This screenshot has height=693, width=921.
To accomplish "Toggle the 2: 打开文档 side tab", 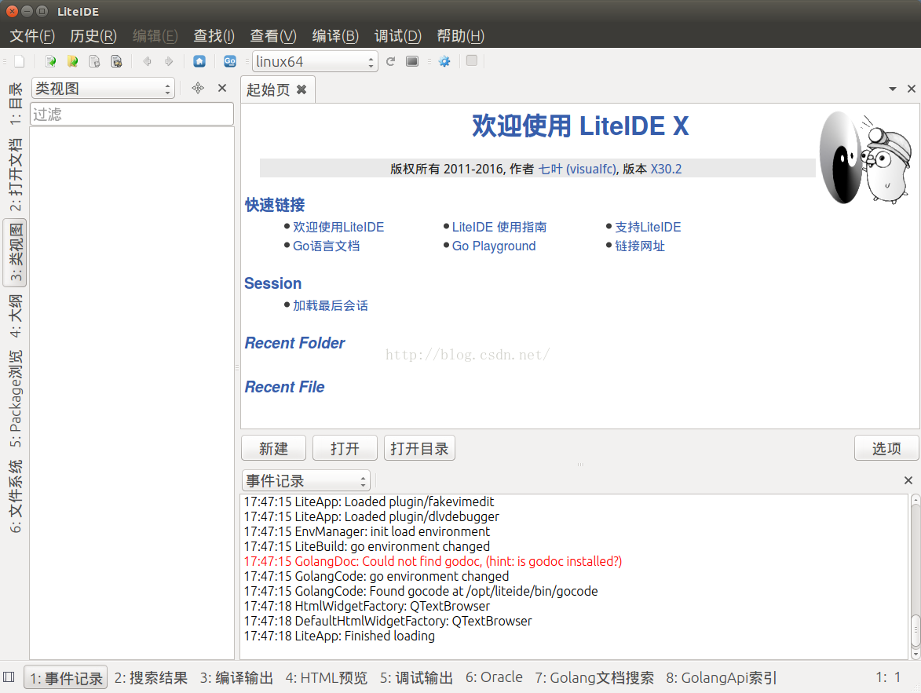I will coord(15,175).
